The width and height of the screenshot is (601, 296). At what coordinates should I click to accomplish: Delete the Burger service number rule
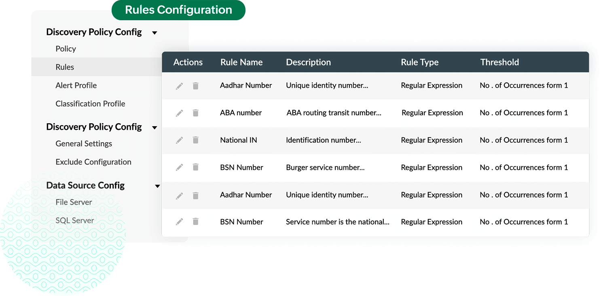pyautogui.click(x=196, y=167)
